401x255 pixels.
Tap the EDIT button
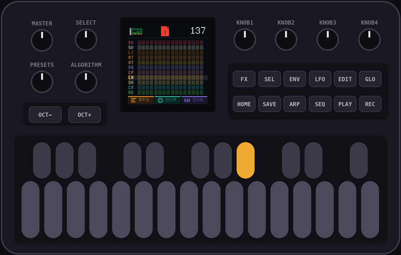[345, 79]
